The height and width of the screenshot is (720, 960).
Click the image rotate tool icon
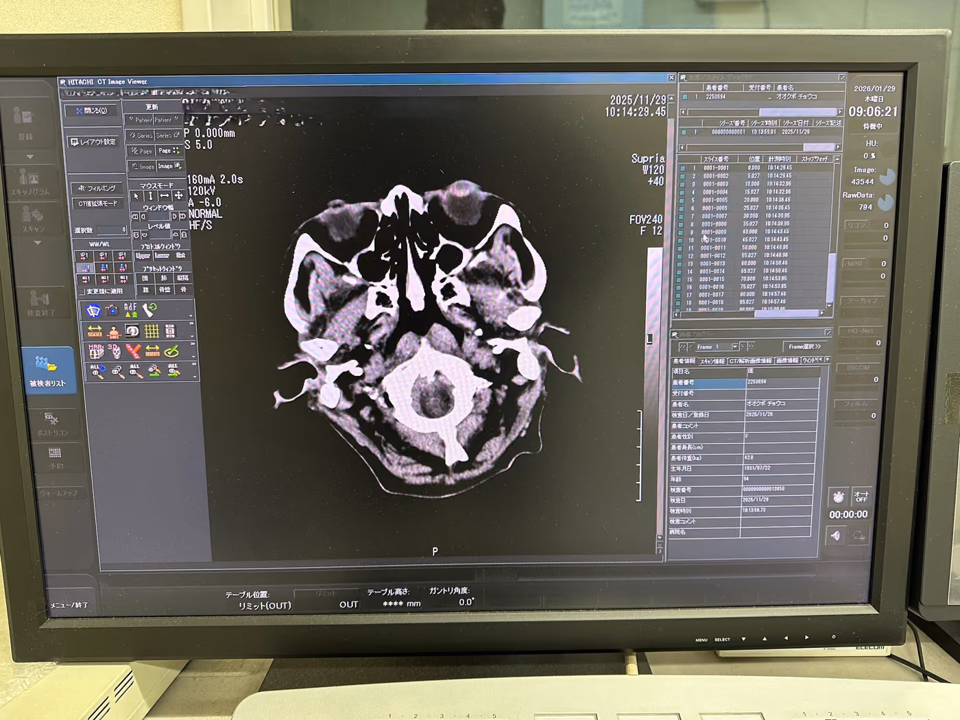click(x=132, y=332)
